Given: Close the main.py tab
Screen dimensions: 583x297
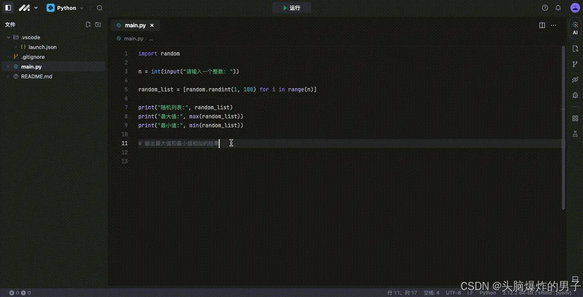Looking at the screenshot, I should 152,25.
